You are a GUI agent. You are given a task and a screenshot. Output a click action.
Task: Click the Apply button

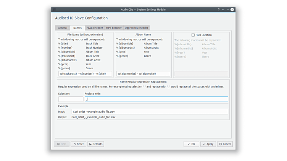click(208, 144)
